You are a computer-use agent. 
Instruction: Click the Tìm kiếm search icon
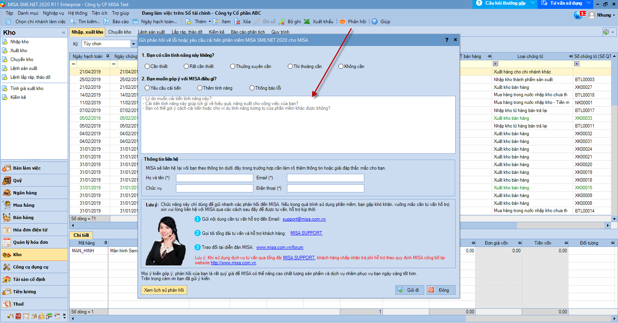click(72, 22)
